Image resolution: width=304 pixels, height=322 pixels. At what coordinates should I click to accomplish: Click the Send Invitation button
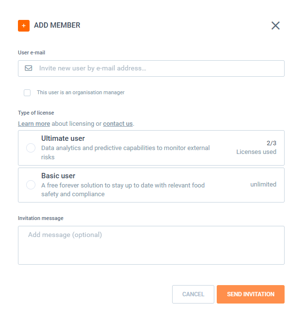pyautogui.click(x=250, y=294)
